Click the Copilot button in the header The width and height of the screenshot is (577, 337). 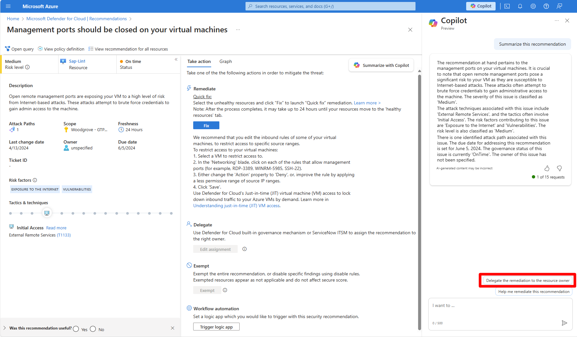[x=481, y=6]
